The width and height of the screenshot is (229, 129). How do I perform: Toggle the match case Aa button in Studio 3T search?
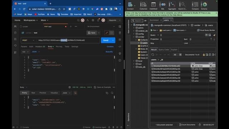(145, 21)
